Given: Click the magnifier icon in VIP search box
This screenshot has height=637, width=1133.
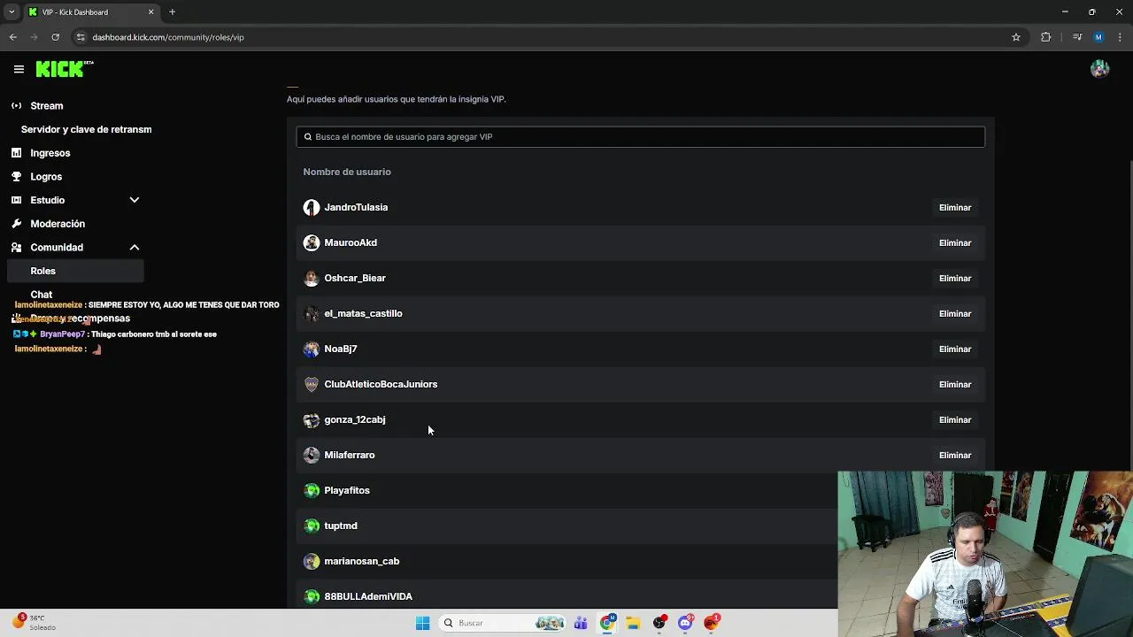Looking at the screenshot, I should tap(308, 137).
